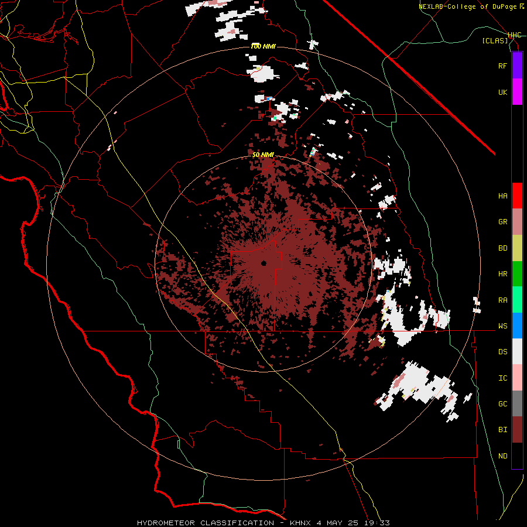Click the DS white legend swatch
The height and width of the screenshot is (527, 527).
(x=517, y=351)
